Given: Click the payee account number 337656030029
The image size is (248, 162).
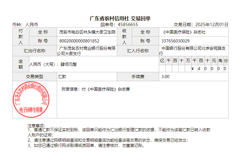Looking at the screenshot, I should pos(176,41).
